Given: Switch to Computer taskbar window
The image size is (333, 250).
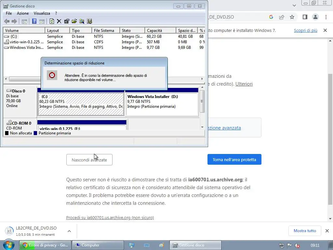Looking at the screenshot, I should point(98,245).
